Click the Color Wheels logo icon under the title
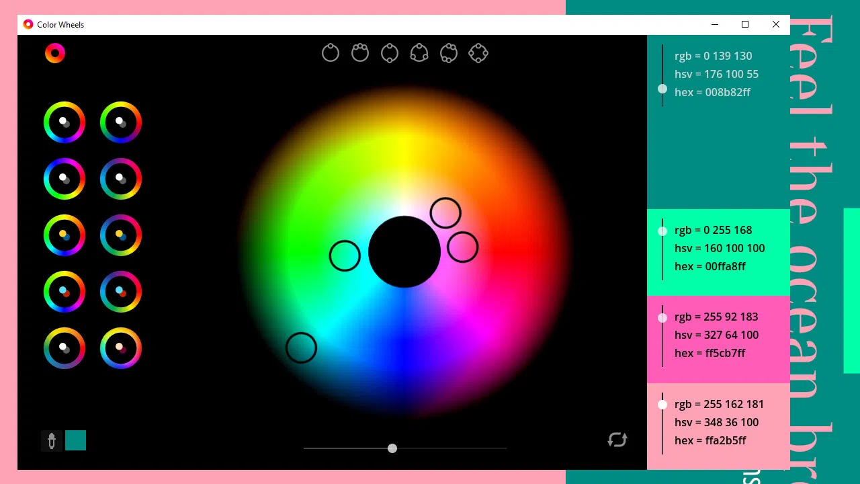This screenshot has width=860, height=484. pos(55,53)
